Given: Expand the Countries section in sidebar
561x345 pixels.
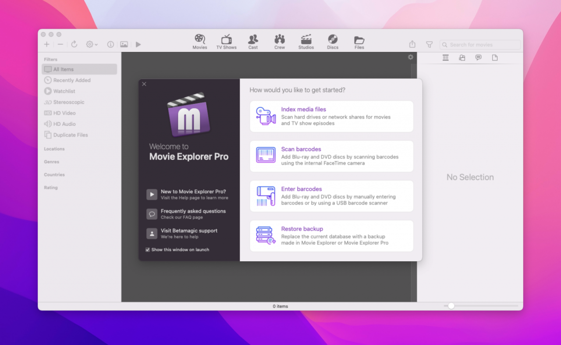Looking at the screenshot, I should (x=54, y=174).
